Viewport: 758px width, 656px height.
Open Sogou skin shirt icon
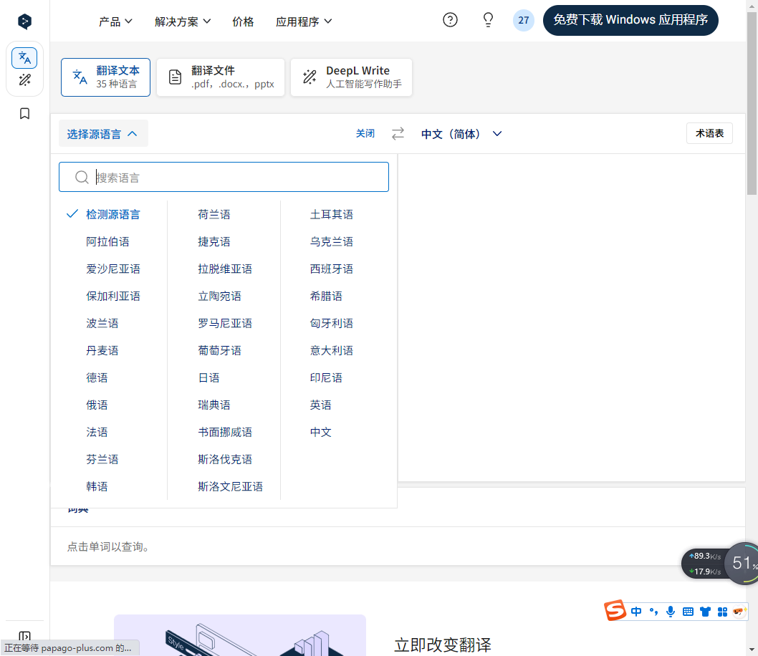(705, 612)
